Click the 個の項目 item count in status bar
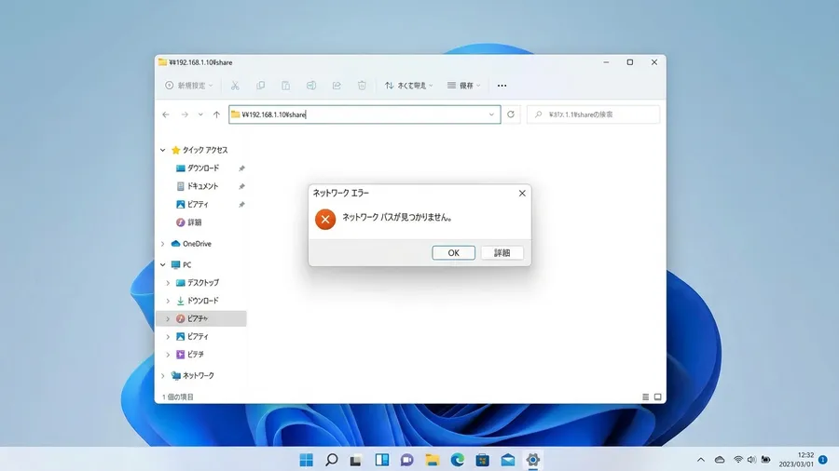This screenshot has width=839, height=471. tap(178, 397)
